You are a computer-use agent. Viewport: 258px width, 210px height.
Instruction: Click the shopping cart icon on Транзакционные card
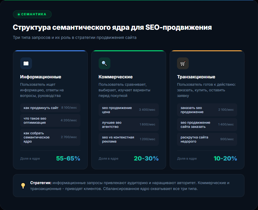click(183, 63)
